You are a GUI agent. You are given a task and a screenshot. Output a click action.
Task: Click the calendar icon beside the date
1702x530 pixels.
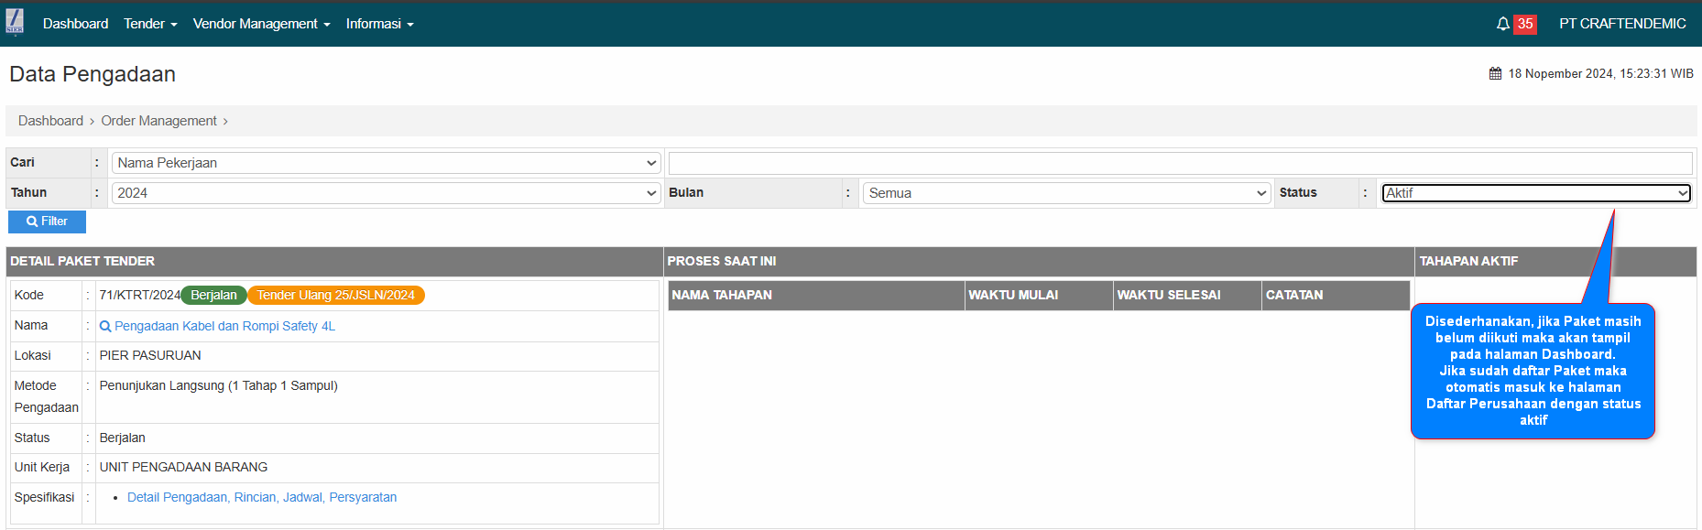(x=1495, y=73)
